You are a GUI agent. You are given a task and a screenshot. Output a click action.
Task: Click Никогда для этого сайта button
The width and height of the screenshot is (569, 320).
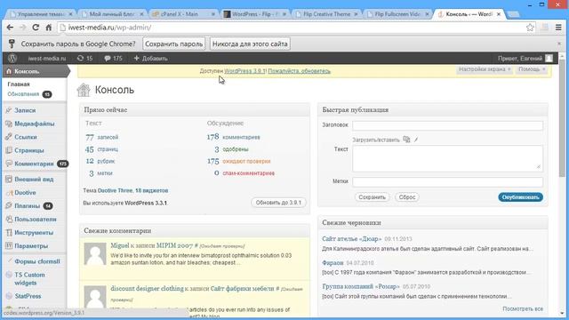[250, 44]
